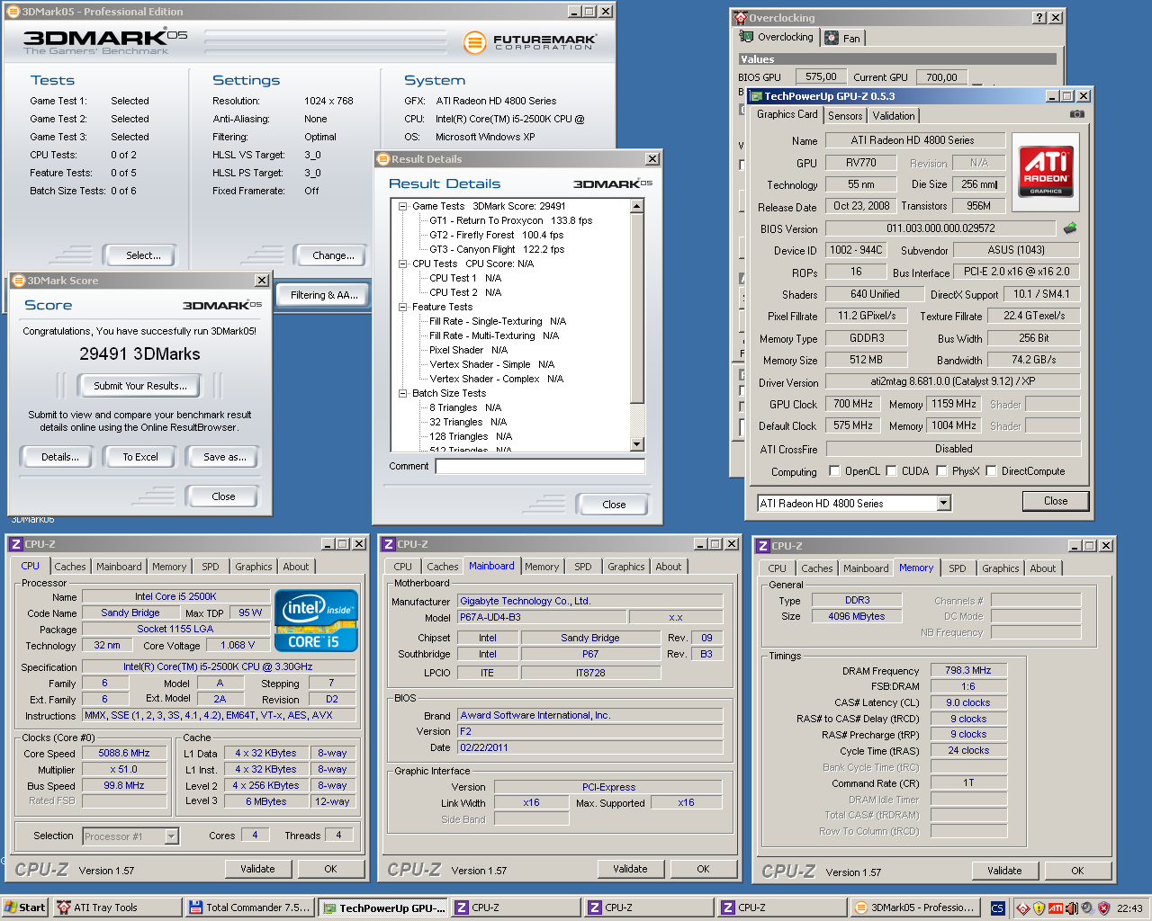Screen dimensions: 1152x921
Task: Open SPD tab in CPU-Z Memory window
Action: tap(957, 568)
